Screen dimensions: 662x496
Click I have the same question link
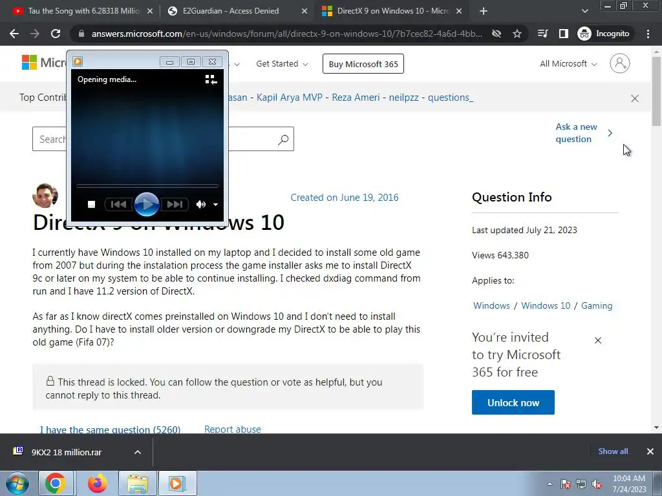pyautogui.click(x=110, y=429)
